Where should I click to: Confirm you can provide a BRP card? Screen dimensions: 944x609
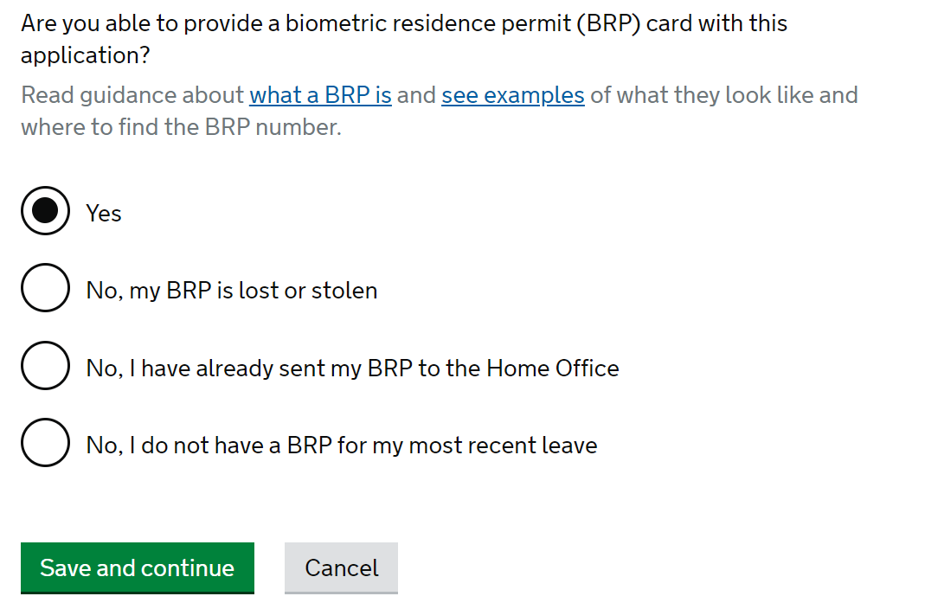[x=45, y=210]
